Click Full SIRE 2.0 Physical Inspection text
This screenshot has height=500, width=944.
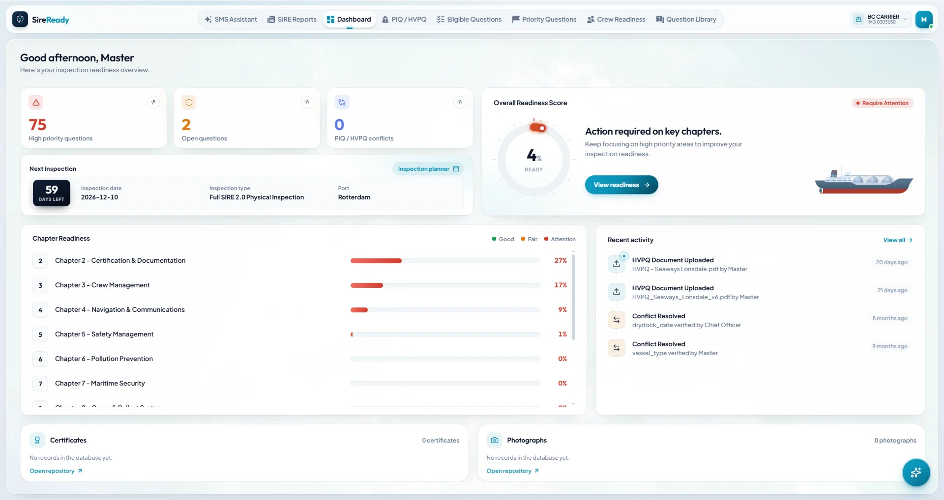tap(257, 197)
